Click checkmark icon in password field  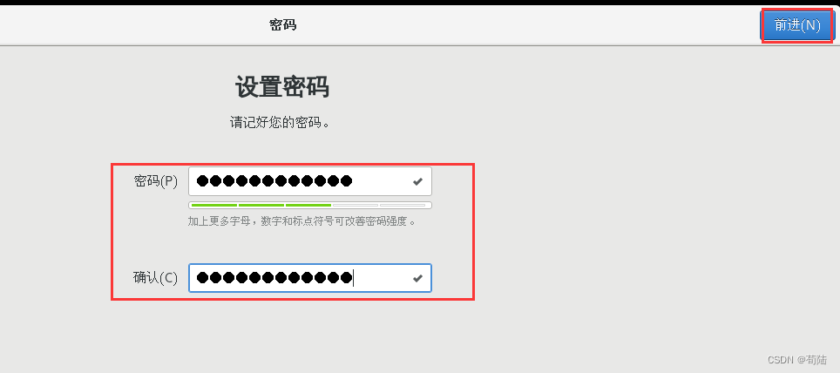[x=418, y=181]
